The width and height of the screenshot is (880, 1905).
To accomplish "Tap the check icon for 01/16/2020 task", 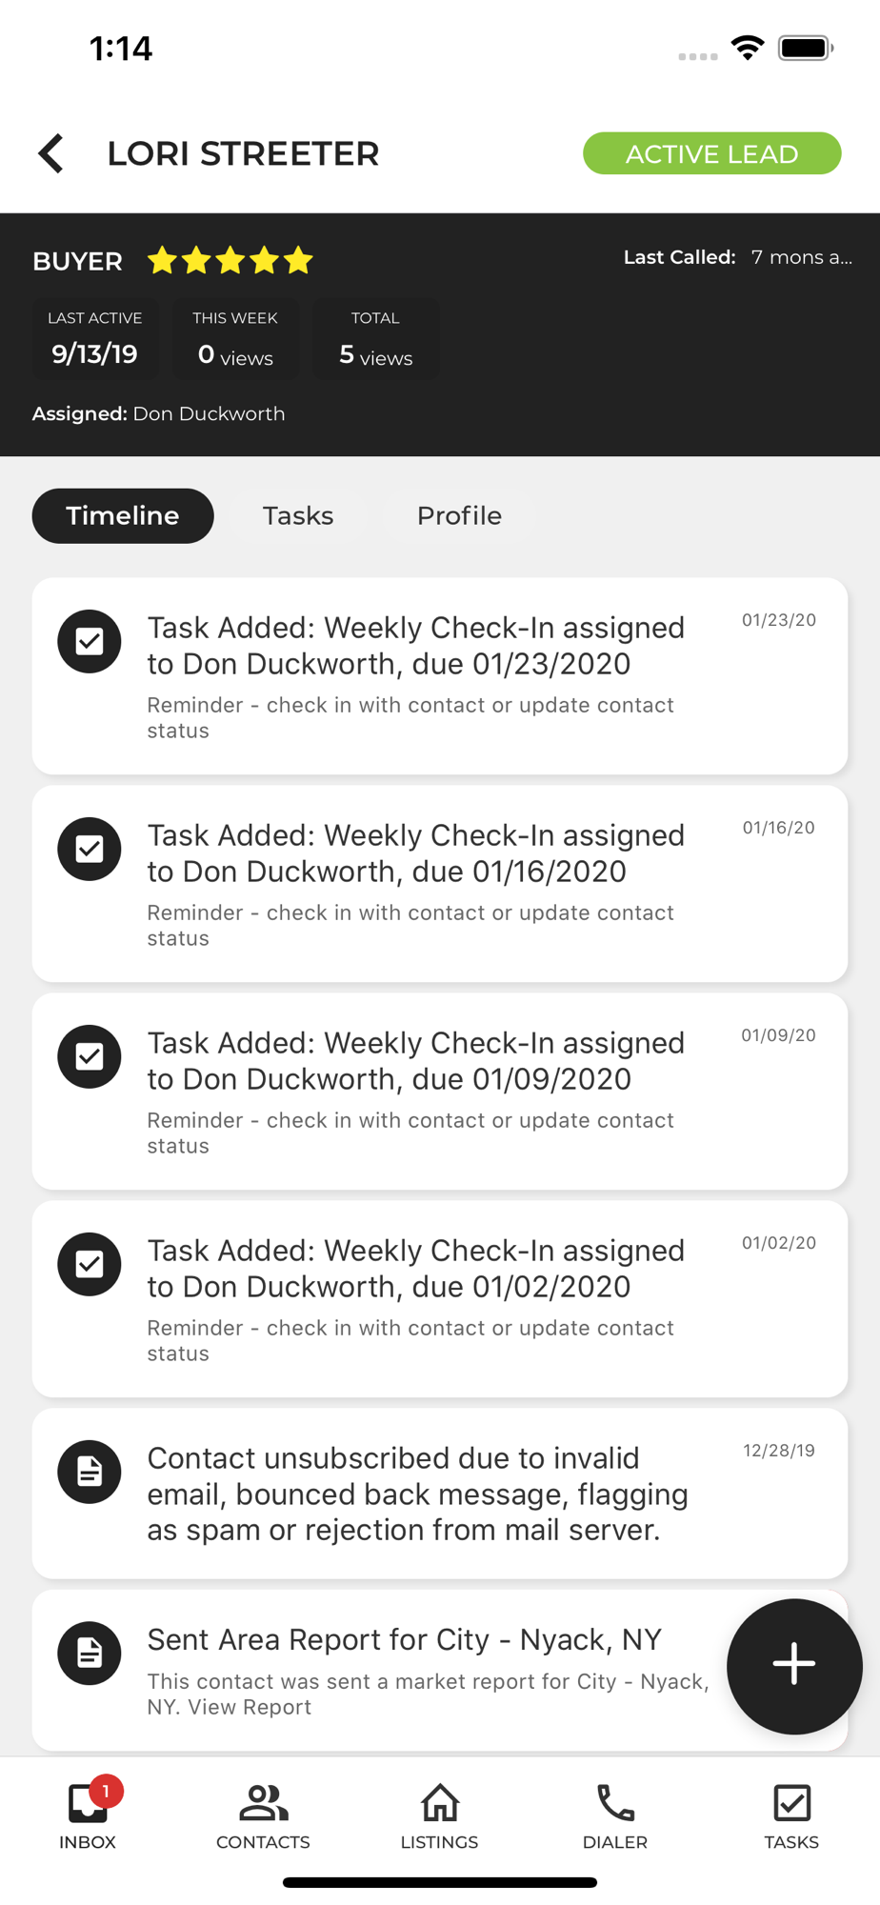I will (90, 849).
